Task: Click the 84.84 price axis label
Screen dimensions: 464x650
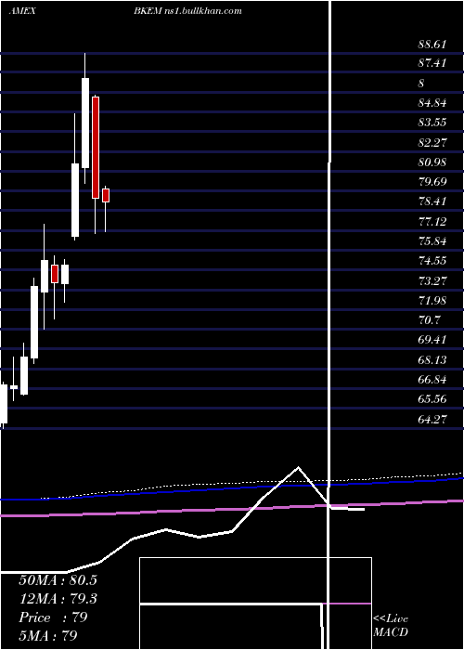Action: [x=432, y=103]
